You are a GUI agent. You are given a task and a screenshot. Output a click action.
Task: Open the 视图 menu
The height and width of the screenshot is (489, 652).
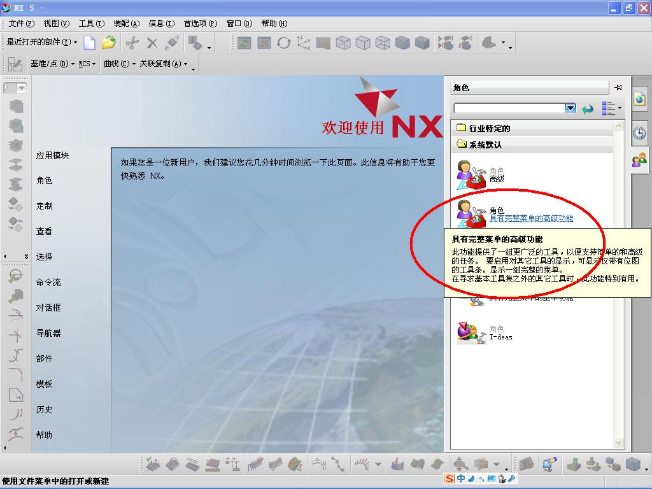[57, 24]
